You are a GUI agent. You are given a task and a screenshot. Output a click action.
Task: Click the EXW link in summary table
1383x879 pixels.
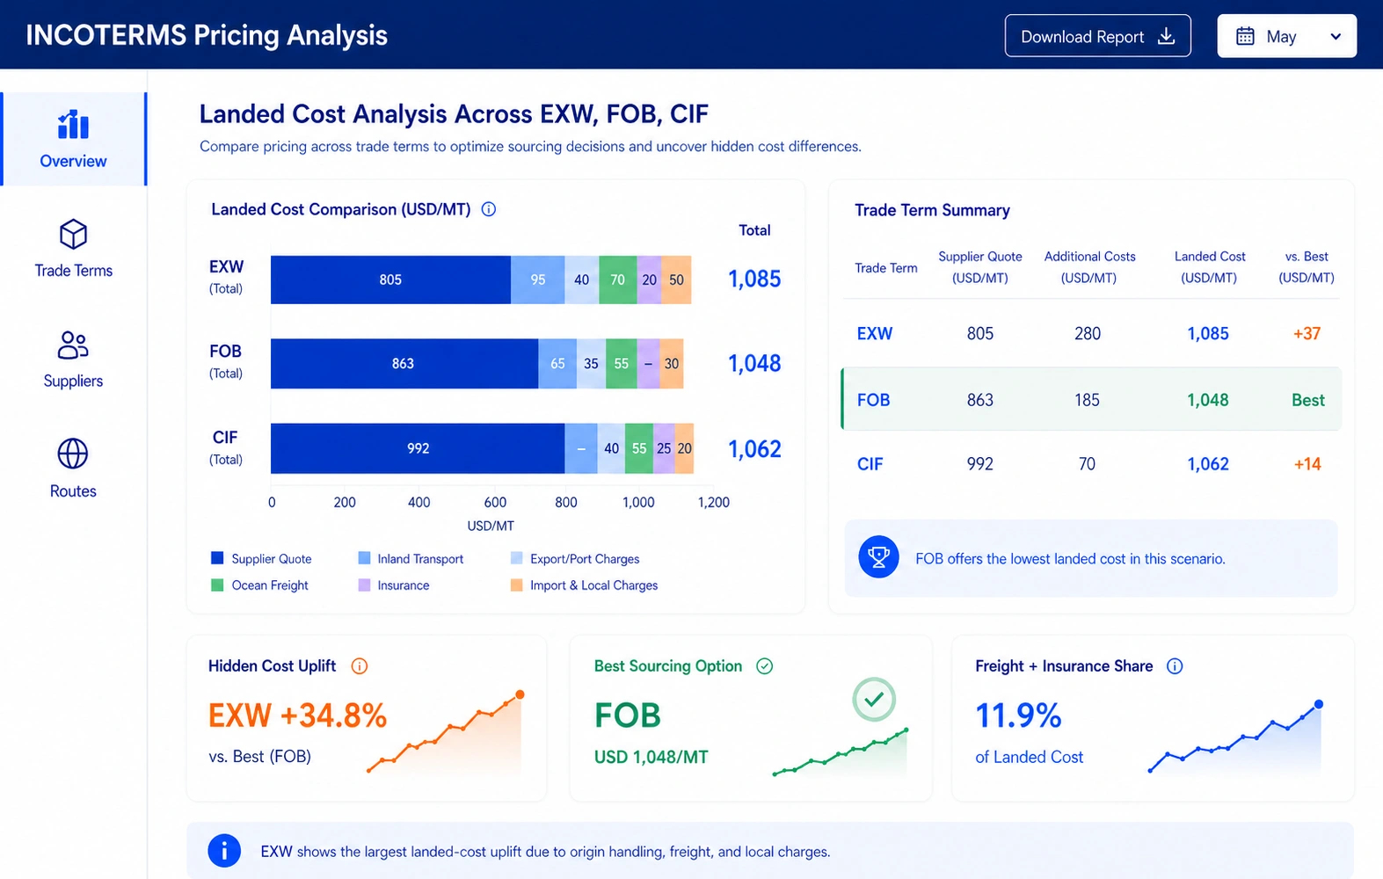point(874,333)
